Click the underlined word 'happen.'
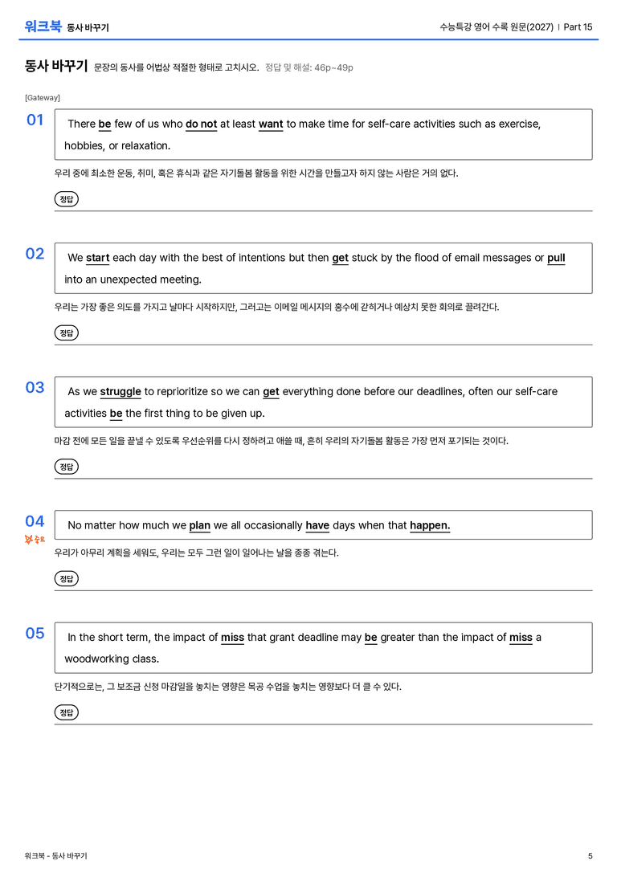 click(430, 525)
